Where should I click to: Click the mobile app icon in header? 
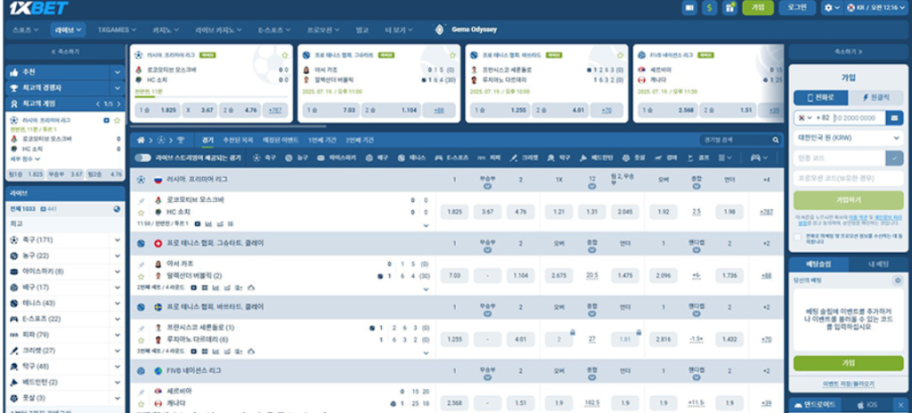pos(689,7)
